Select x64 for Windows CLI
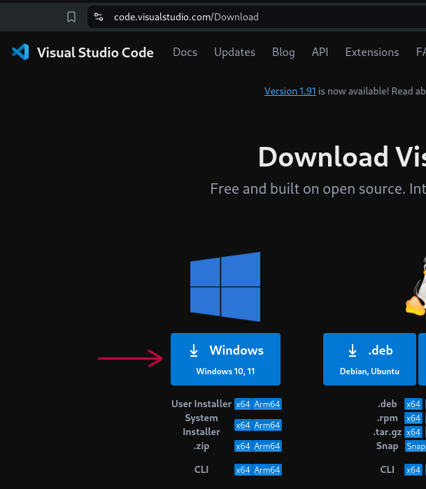 tap(243, 470)
